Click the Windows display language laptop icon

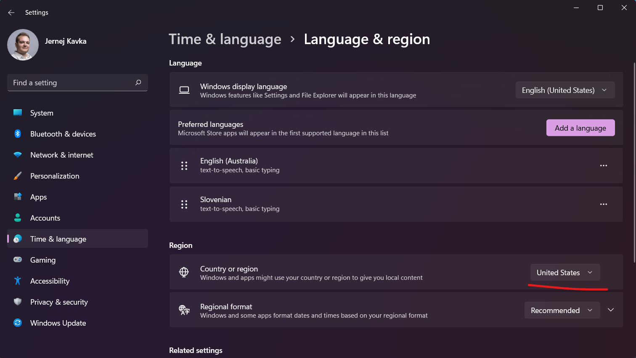(x=184, y=90)
